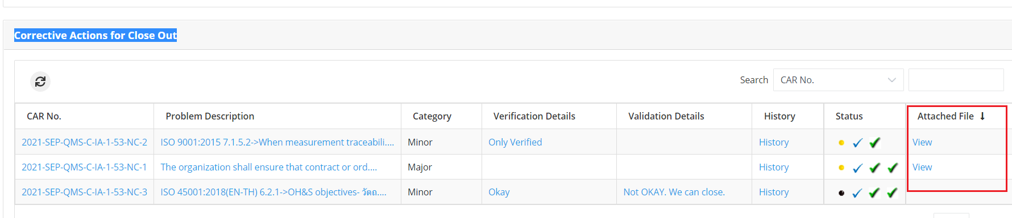View History for the NC-1 row
1012x218 pixels.
pos(774,167)
